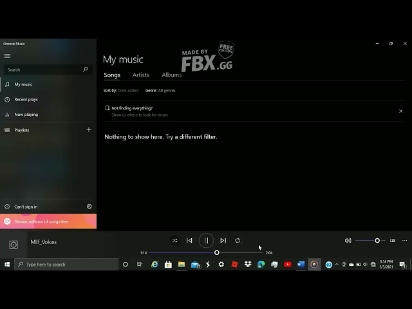Open Groove Music settings gear

89,207
